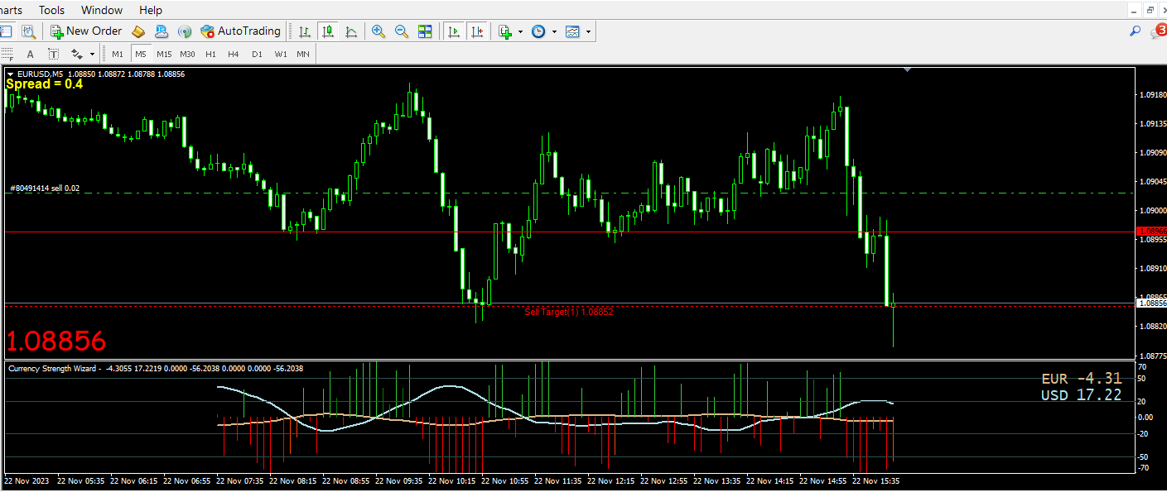Click the Currency Strength Wizard indicator label
Viewport: 1167px width, 492px height.
click(x=55, y=369)
